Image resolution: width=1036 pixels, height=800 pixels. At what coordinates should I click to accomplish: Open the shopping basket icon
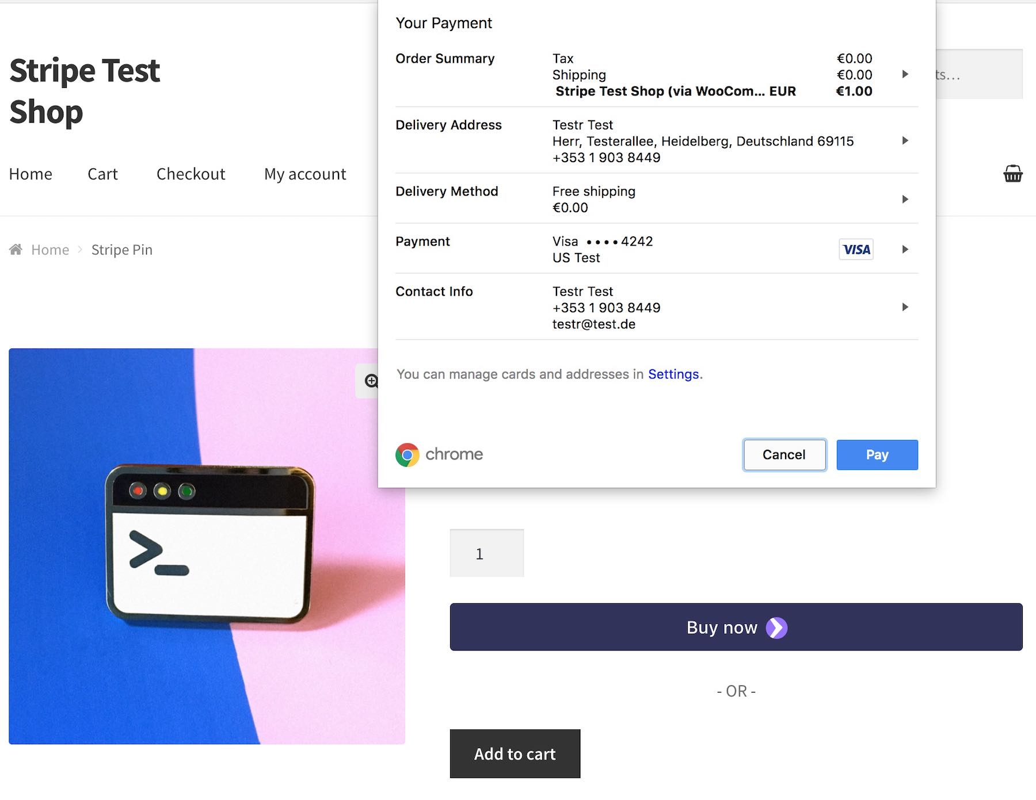click(1013, 174)
